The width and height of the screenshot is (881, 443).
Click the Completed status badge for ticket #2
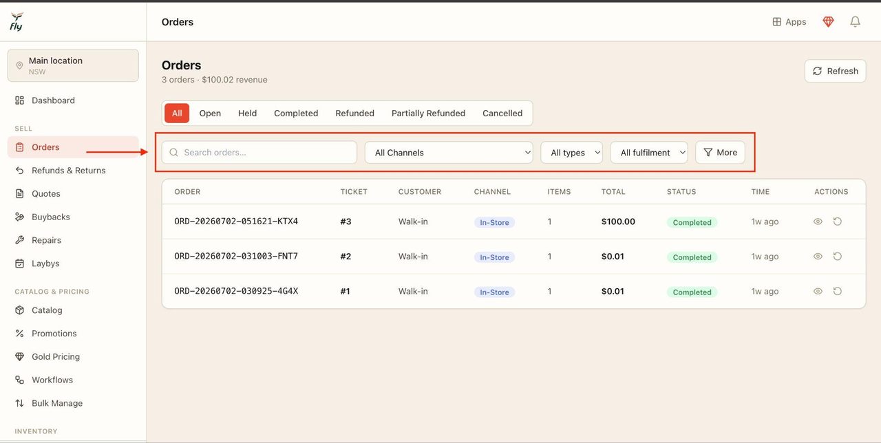pos(692,257)
